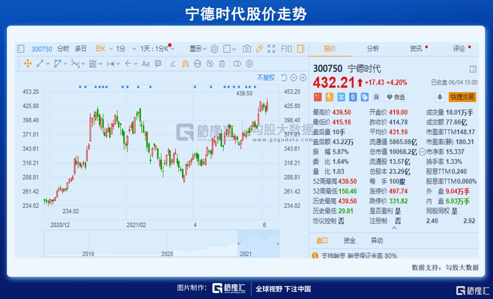Select the polygon shape drawing tool
493x299 pixels.
pos(57,64)
